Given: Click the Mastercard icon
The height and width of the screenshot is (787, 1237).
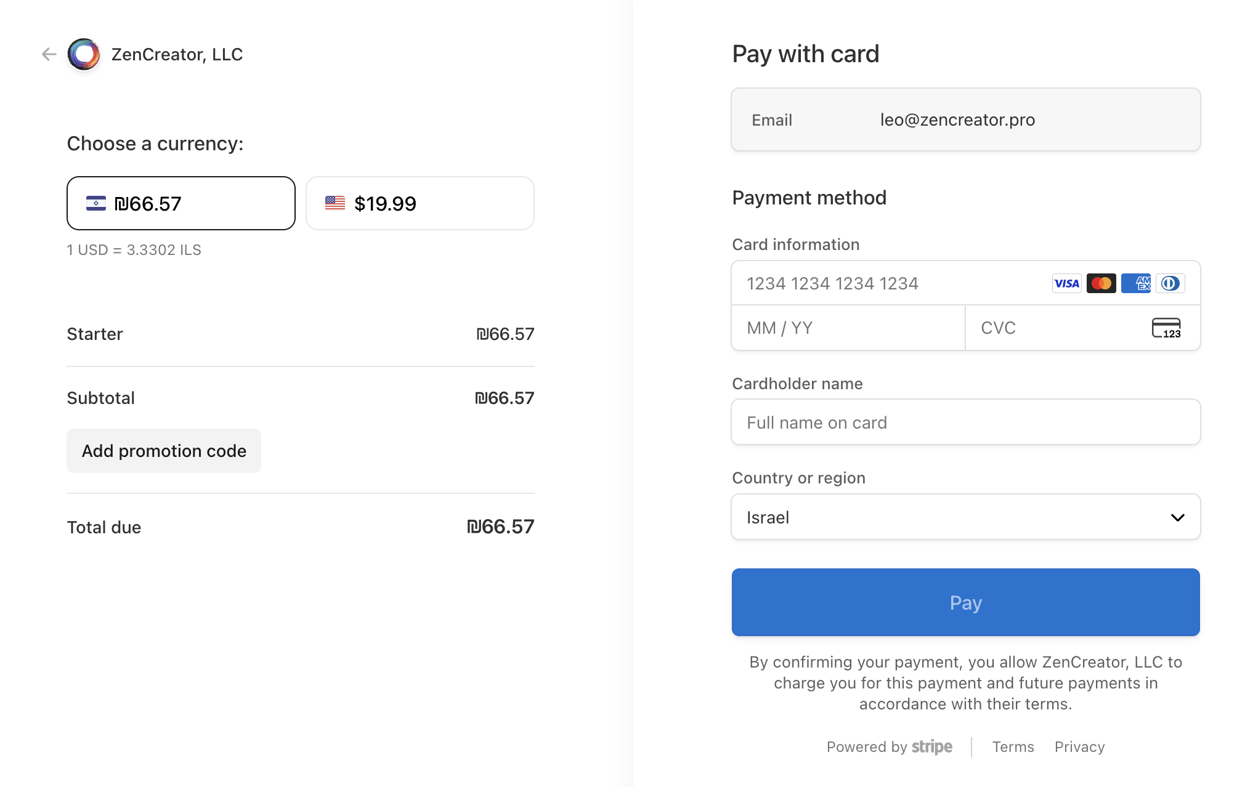Looking at the screenshot, I should tap(1101, 283).
